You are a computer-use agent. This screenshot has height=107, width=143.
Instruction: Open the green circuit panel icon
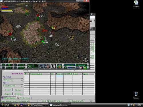30,66
